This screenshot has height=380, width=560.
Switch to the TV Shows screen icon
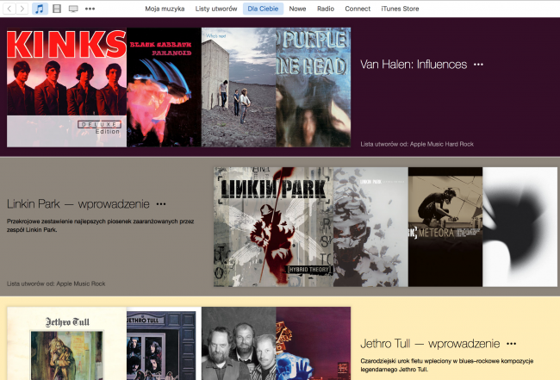click(x=73, y=9)
